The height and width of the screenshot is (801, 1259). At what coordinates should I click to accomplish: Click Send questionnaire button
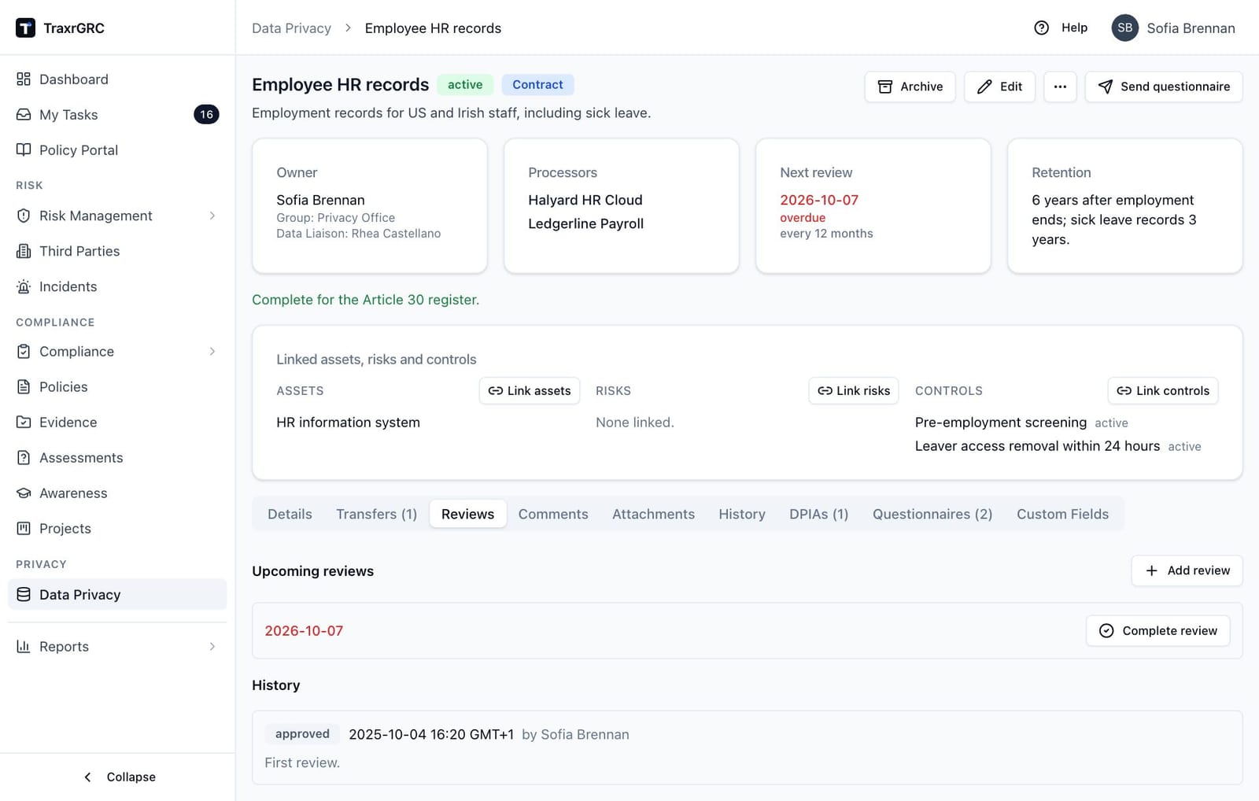point(1163,87)
